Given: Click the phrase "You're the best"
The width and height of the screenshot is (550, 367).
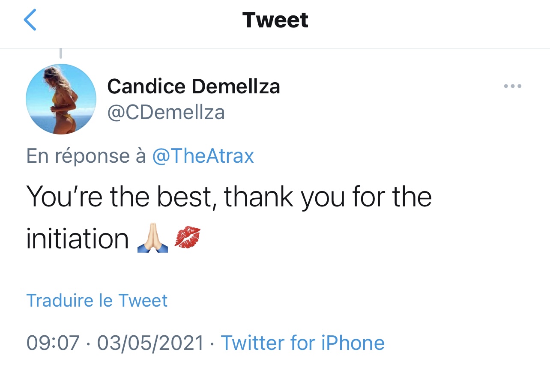Looking at the screenshot, I should pyautogui.click(x=121, y=197).
